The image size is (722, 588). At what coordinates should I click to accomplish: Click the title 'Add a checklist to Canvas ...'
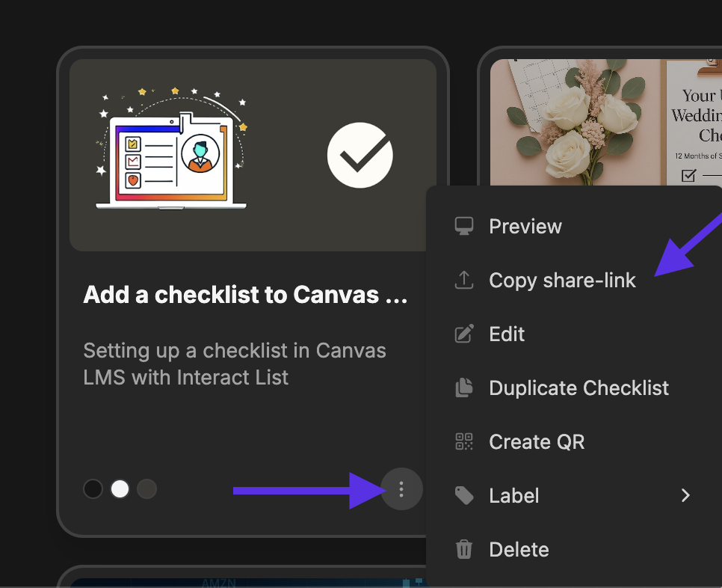pyautogui.click(x=245, y=295)
